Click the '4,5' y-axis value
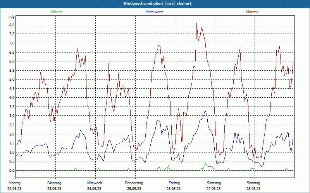The height and width of the screenshot is (193, 310). click(12, 88)
